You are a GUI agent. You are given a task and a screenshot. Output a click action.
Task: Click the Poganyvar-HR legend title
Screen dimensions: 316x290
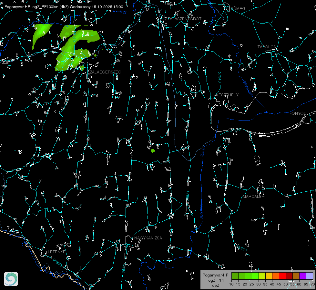[215, 275]
